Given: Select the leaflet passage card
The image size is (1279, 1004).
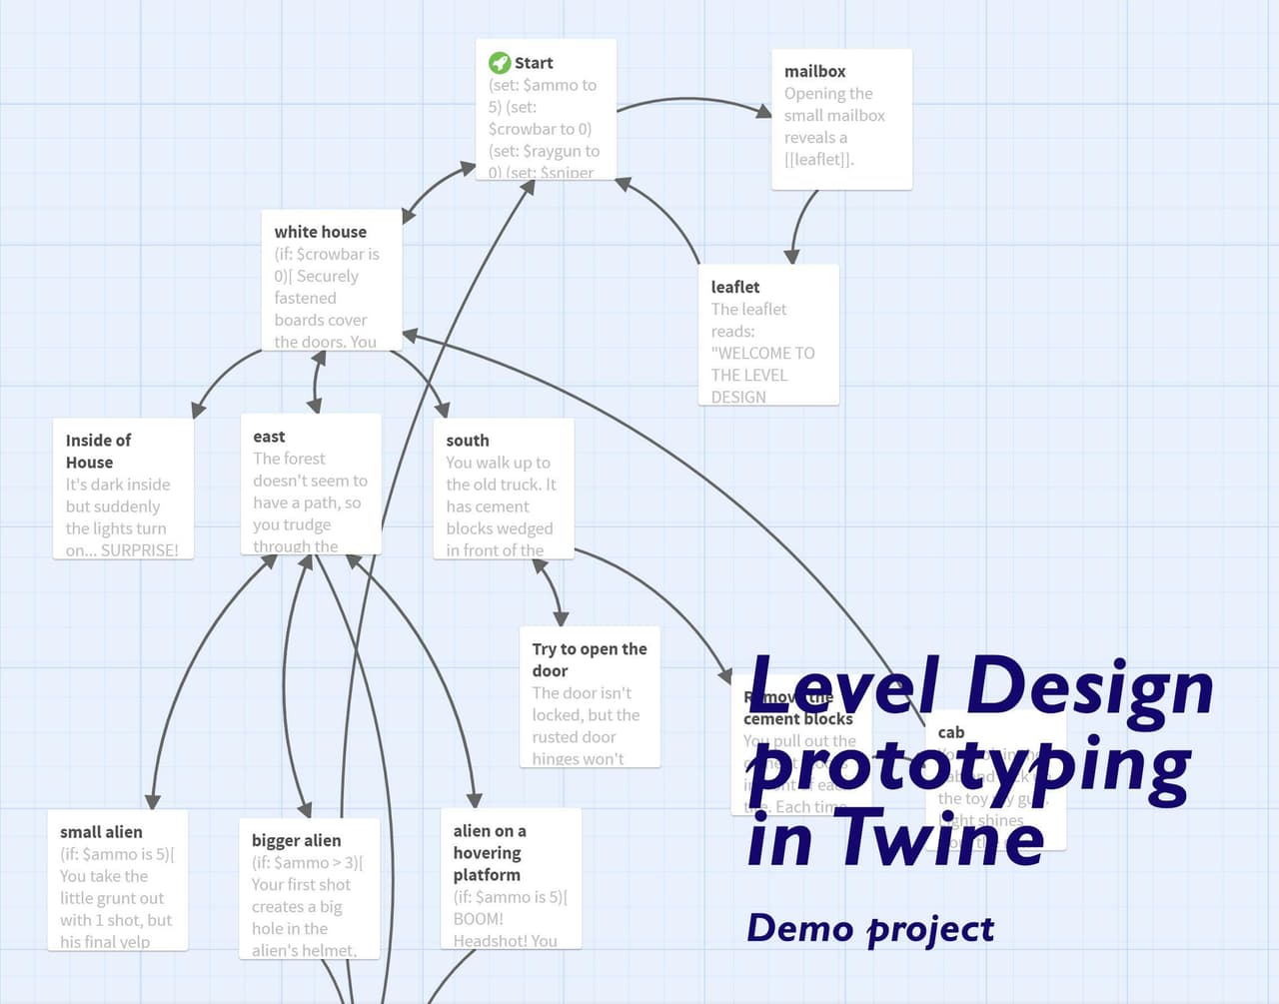Looking at the screenshot, I should click(x=768, y=335).
